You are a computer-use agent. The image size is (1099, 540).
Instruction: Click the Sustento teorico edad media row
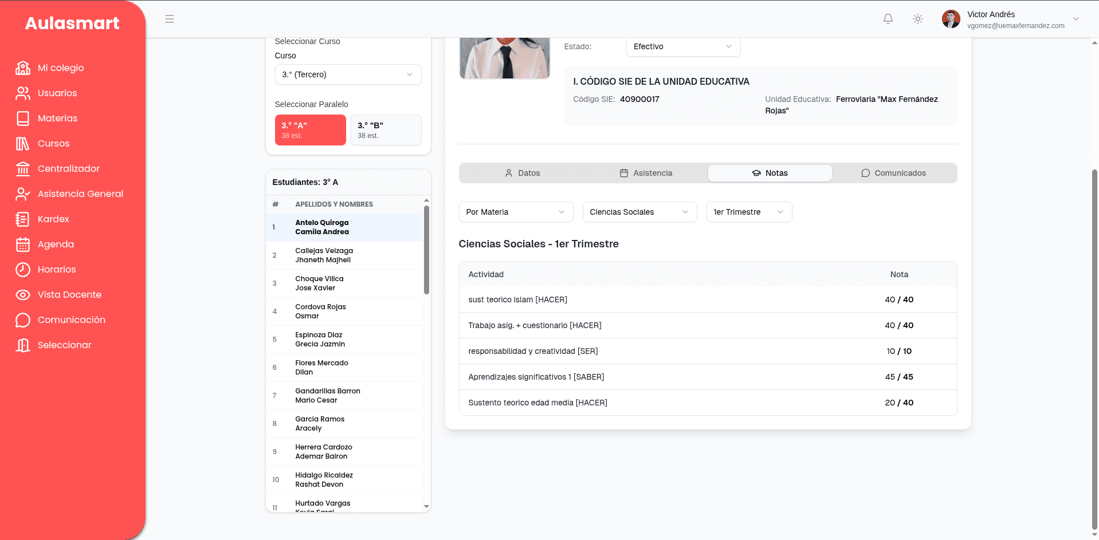tap(708, 403)
